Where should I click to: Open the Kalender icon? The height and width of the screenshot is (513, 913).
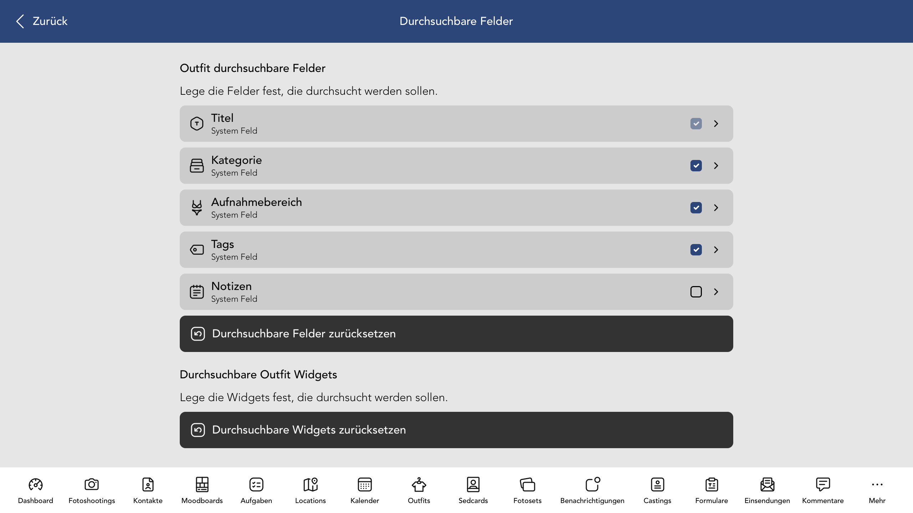coord(365,484)
